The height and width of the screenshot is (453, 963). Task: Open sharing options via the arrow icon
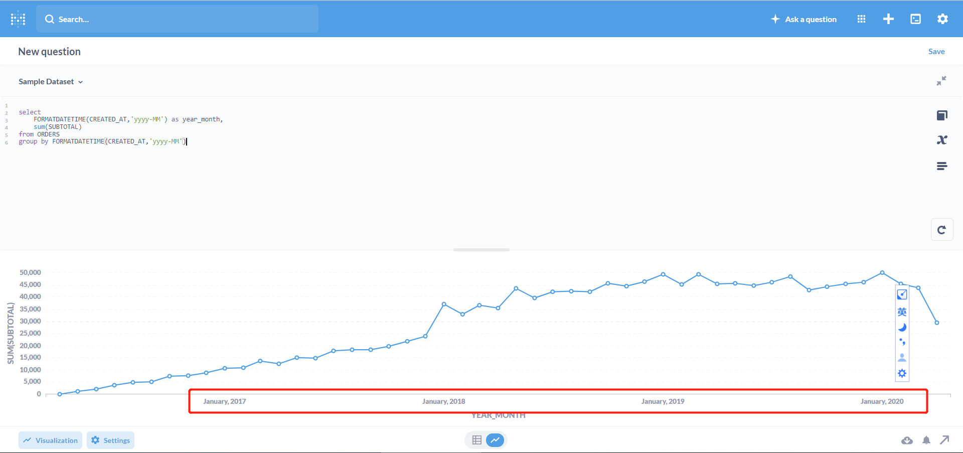tap(945, 440)
